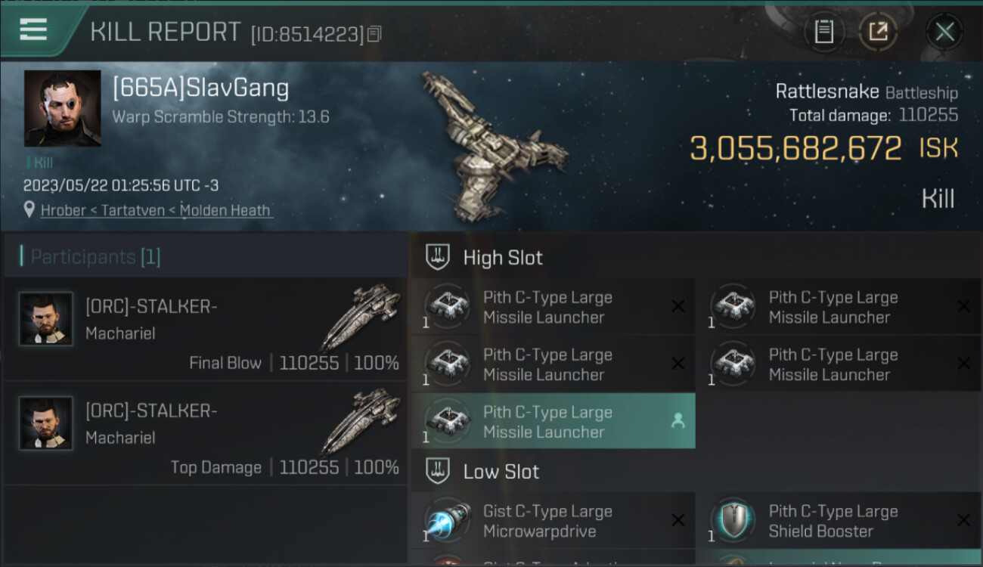This screenshot has width=983, height=567.
Task: Open the clipboard notes icon
Action: pyautogui.click(x=823, y=32)
